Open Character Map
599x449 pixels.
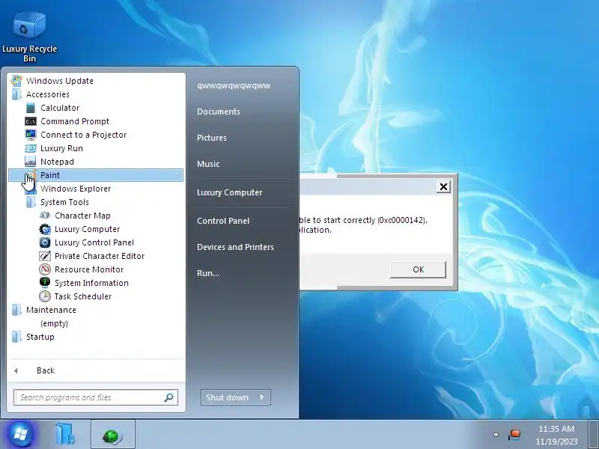pyautogui.click(x=82, y=216)
